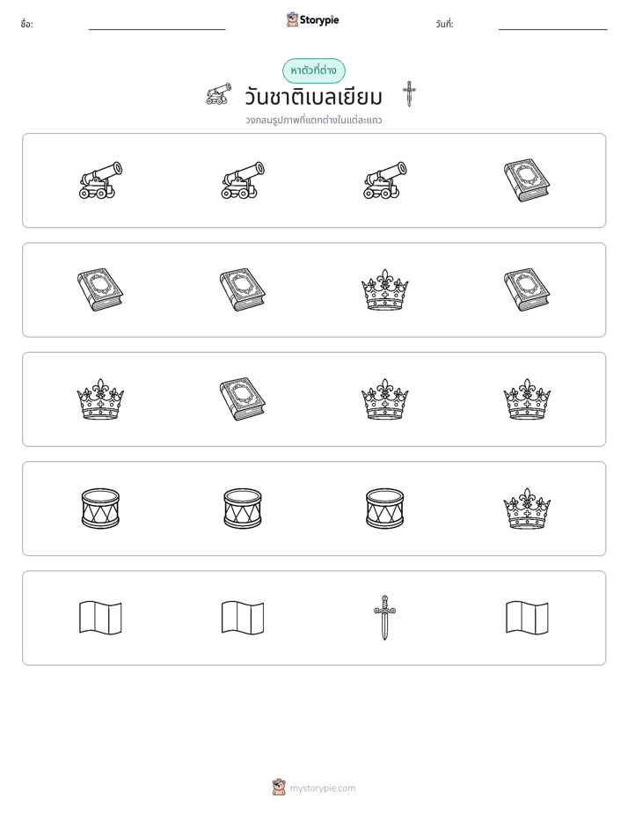Select the last crown in row three

[527, 399]
